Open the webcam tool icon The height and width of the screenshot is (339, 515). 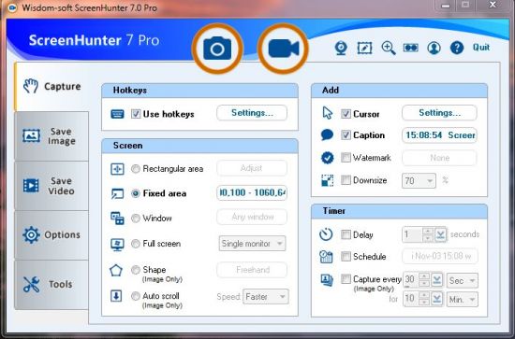[x=341, y=49]
